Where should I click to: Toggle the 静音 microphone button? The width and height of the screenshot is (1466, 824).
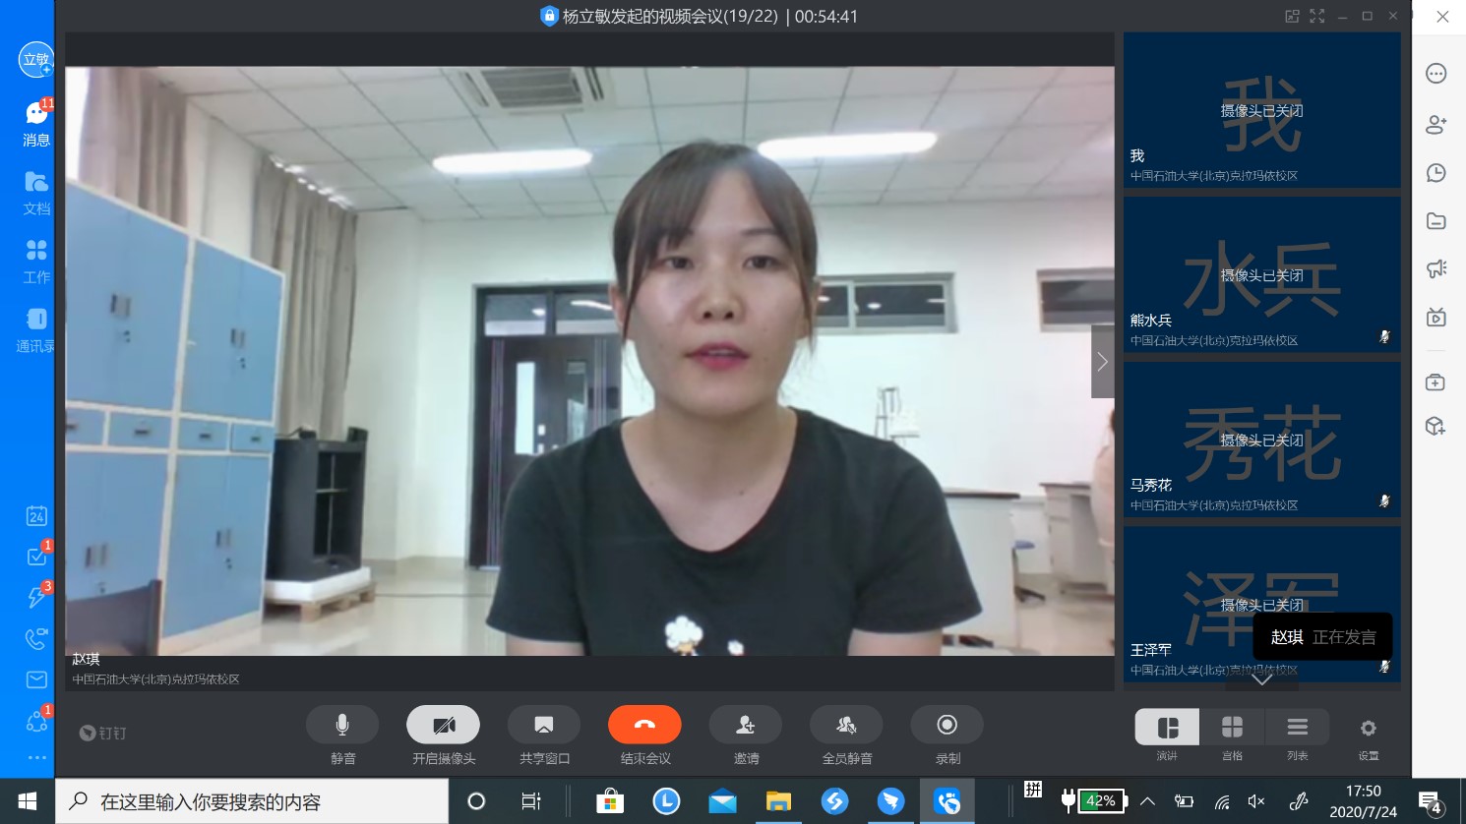click(x=342, y=726)
